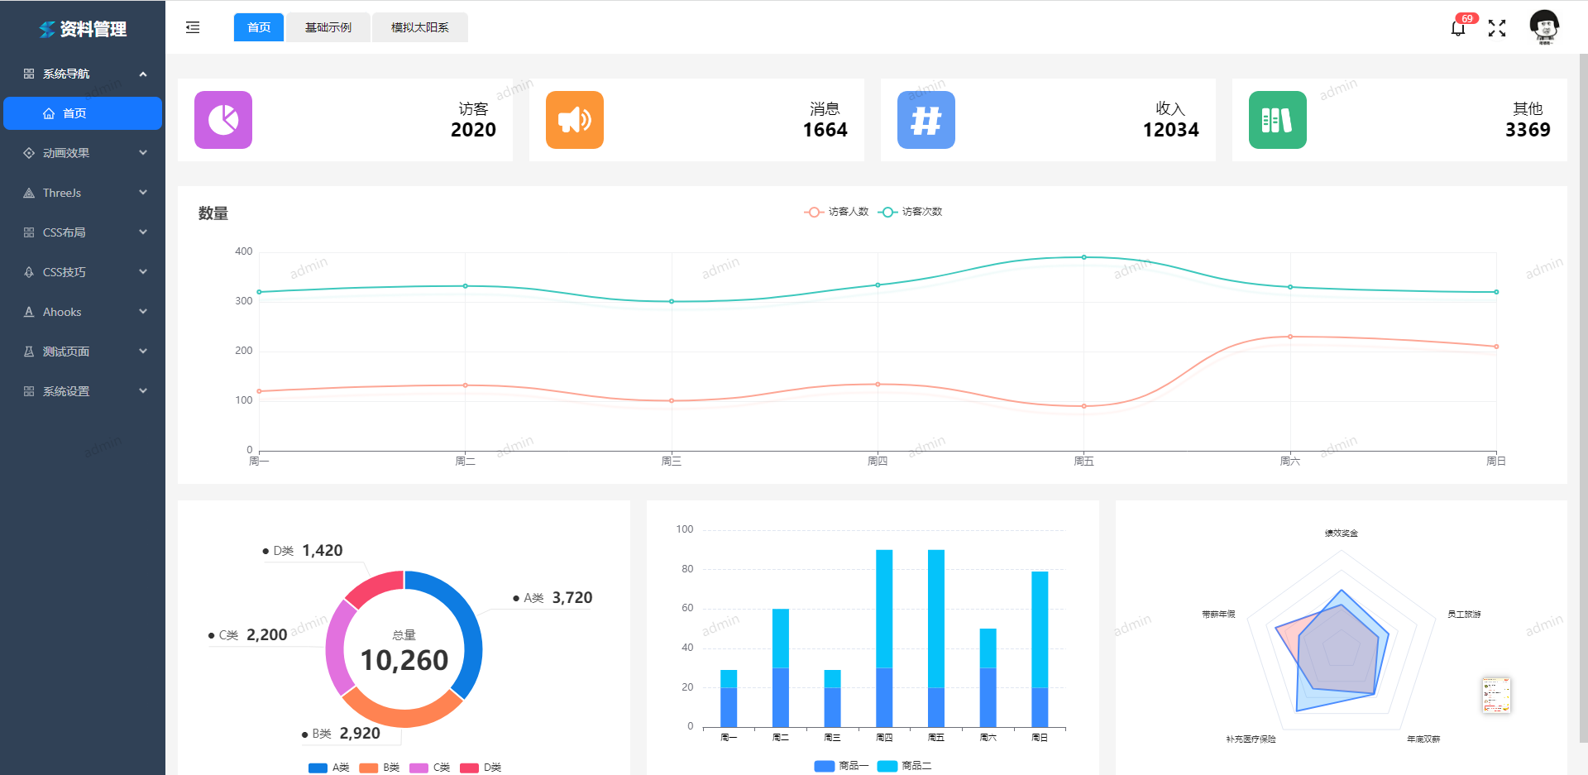Switch to the 模拟太阳系 tab
Viewport: 1588px width, 775px height.
click(420, 27)
